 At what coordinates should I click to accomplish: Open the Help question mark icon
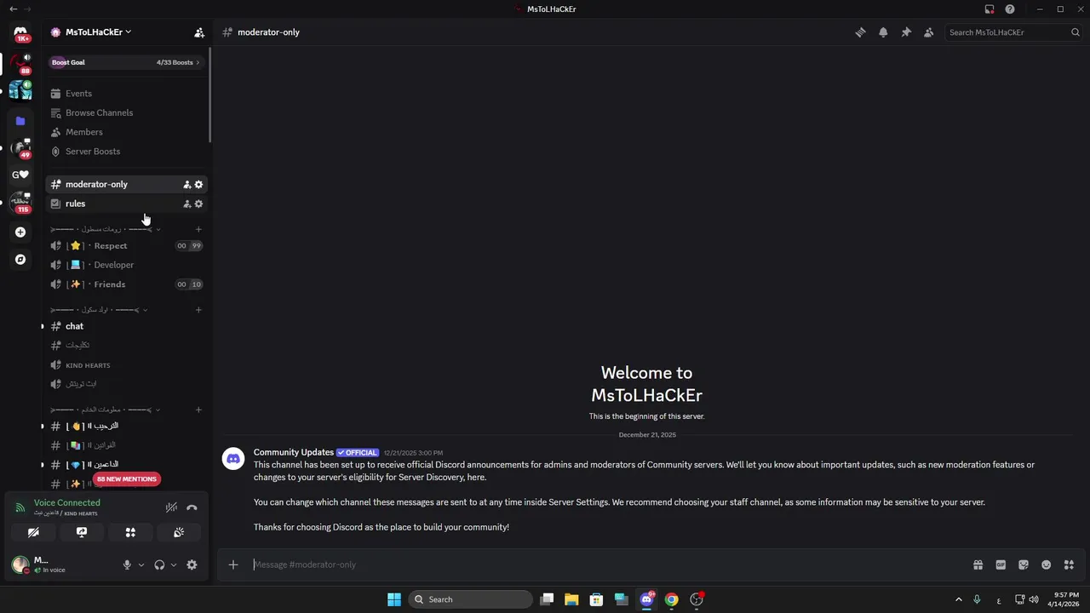(1010, 9)
